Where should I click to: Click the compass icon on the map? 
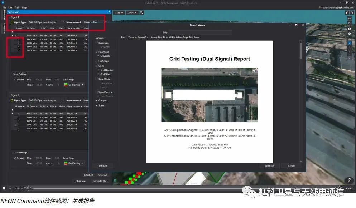(347, 181)
